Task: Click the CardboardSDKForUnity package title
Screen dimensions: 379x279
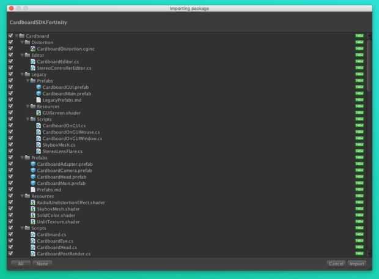Action: click(x=38, y=22)
